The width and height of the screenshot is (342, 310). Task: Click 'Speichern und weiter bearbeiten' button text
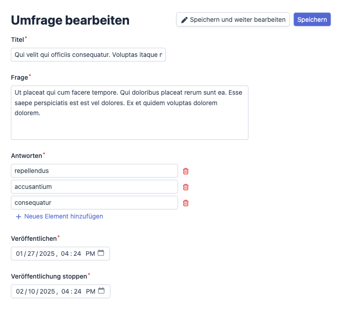tap(238, 20)
